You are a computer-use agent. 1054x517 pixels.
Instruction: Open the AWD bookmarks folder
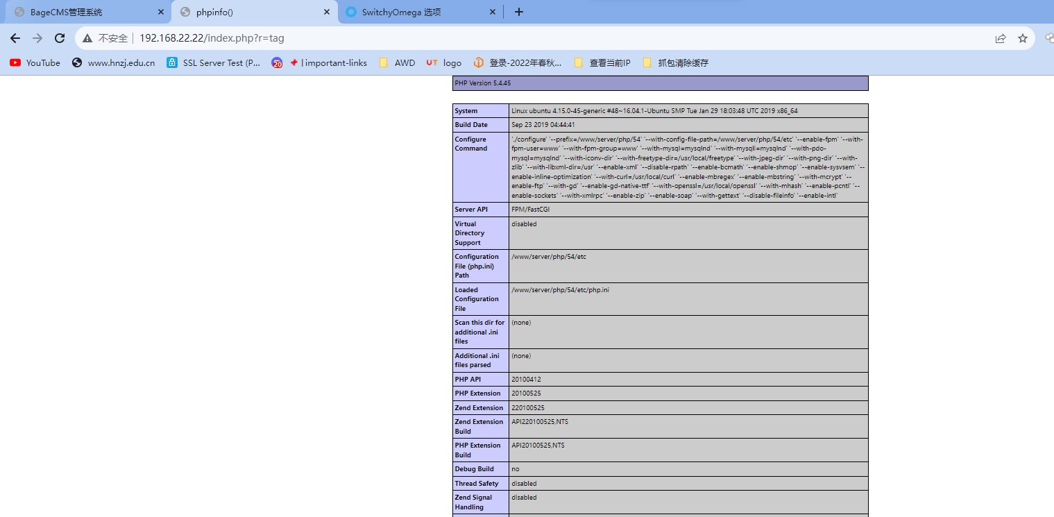tap(397, 62)
